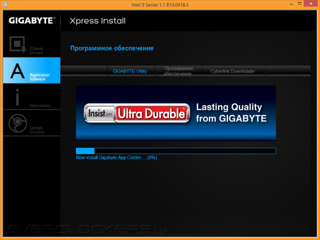Open the Information section icon
This screenshot has height=240, width=320.
[x=17, y=97]
